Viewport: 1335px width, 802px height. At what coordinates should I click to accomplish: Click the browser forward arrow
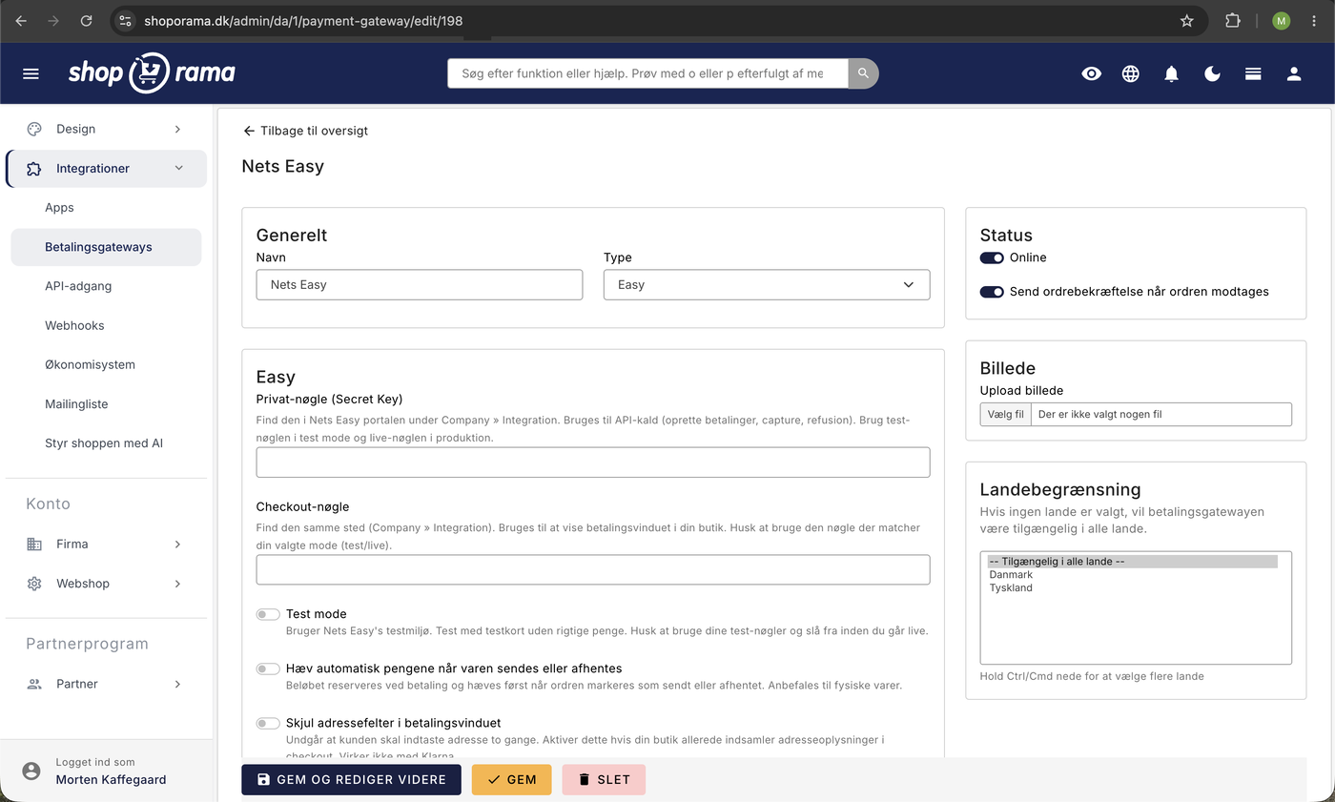point(53,20)
